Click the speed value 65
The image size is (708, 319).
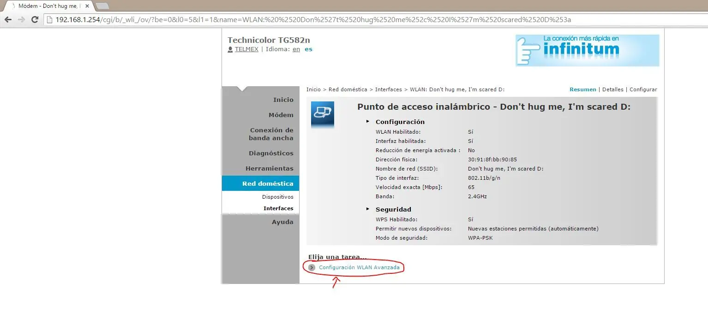tap(471, 187)
